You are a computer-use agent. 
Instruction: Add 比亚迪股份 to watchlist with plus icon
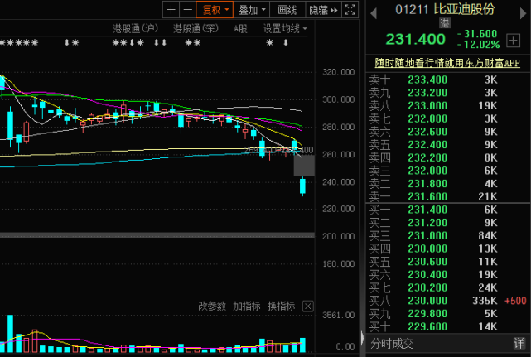tap(514, 40)
